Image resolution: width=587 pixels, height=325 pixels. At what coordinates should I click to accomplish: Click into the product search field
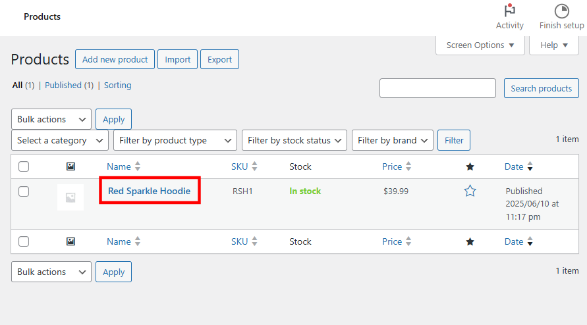click(437, 88)
